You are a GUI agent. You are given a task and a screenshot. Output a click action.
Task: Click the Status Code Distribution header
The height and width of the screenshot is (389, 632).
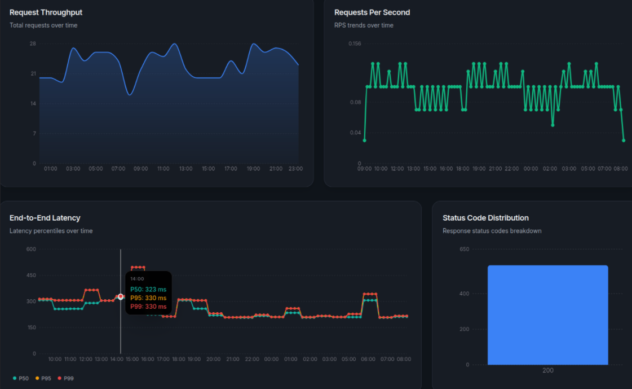coord(485,217)
